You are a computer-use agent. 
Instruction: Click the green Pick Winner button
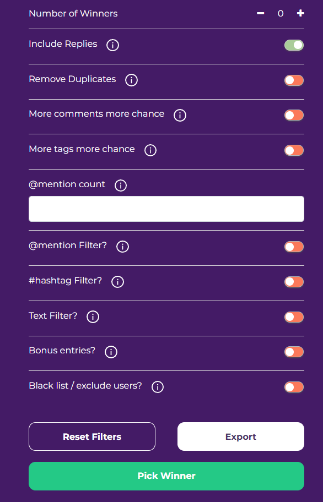tap(166, 476)
